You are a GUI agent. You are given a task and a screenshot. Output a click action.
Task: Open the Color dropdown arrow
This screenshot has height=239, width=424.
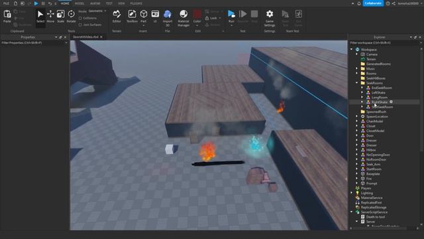pos(197,25)
